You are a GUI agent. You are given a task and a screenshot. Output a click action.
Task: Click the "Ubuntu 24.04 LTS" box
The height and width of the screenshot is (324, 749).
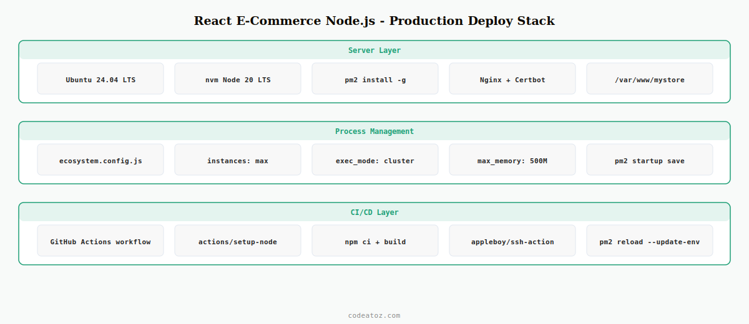coord(100,79)
